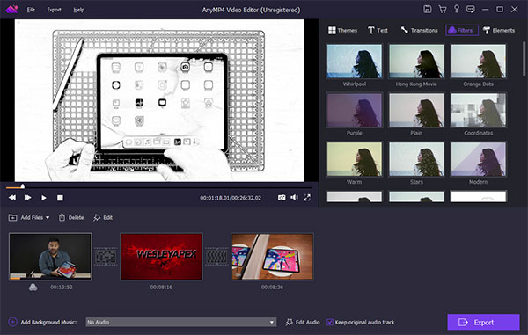This screenshot has width=528, height=335.
Task: Click the purple Export button
Action: (x=483, y=322)
